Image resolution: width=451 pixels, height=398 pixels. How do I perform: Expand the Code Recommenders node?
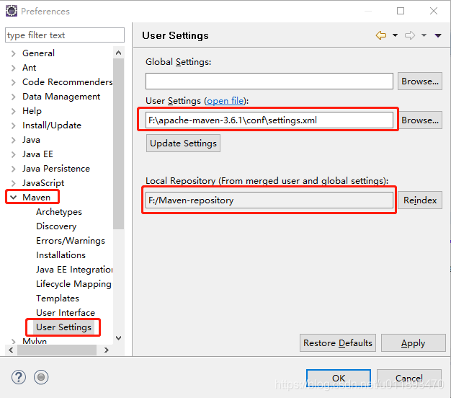pos(13,82)
